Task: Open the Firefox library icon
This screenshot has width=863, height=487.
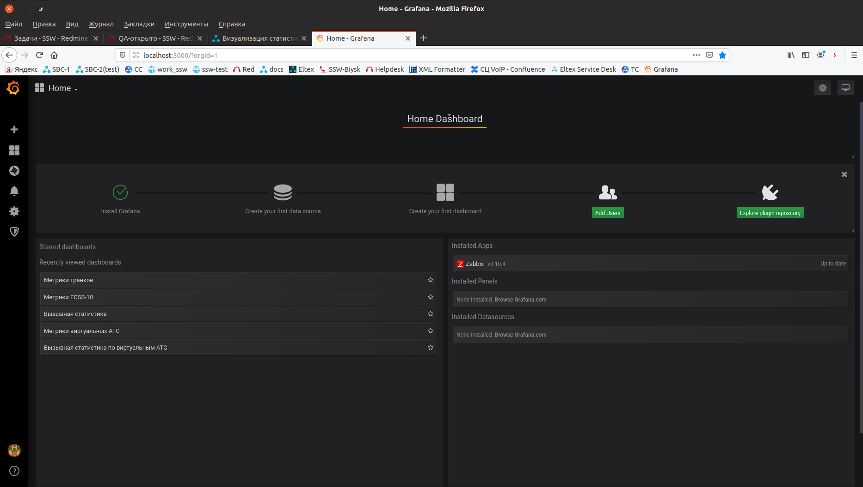Action: coord(791,55)
